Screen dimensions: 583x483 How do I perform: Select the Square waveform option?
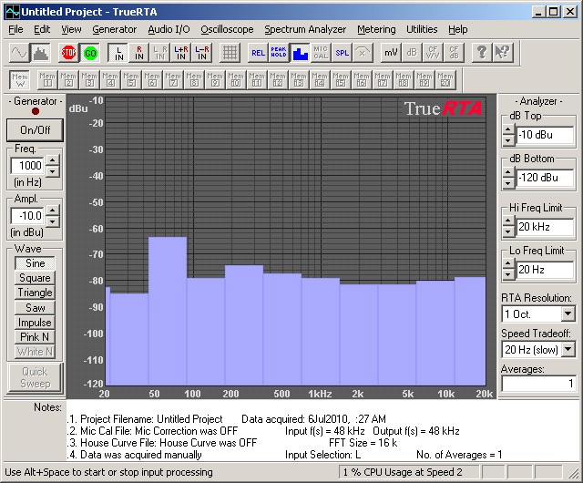[x=35, y=278]
